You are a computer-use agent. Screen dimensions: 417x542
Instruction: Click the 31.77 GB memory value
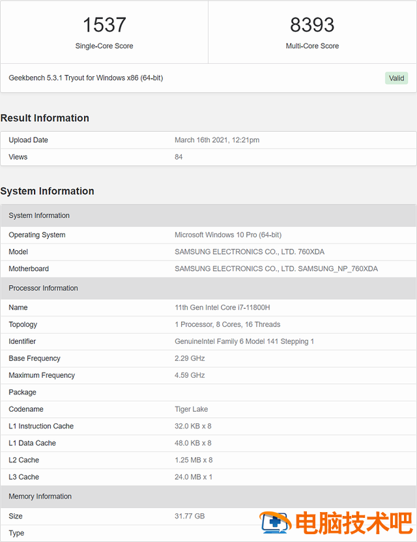coord(190,516)
